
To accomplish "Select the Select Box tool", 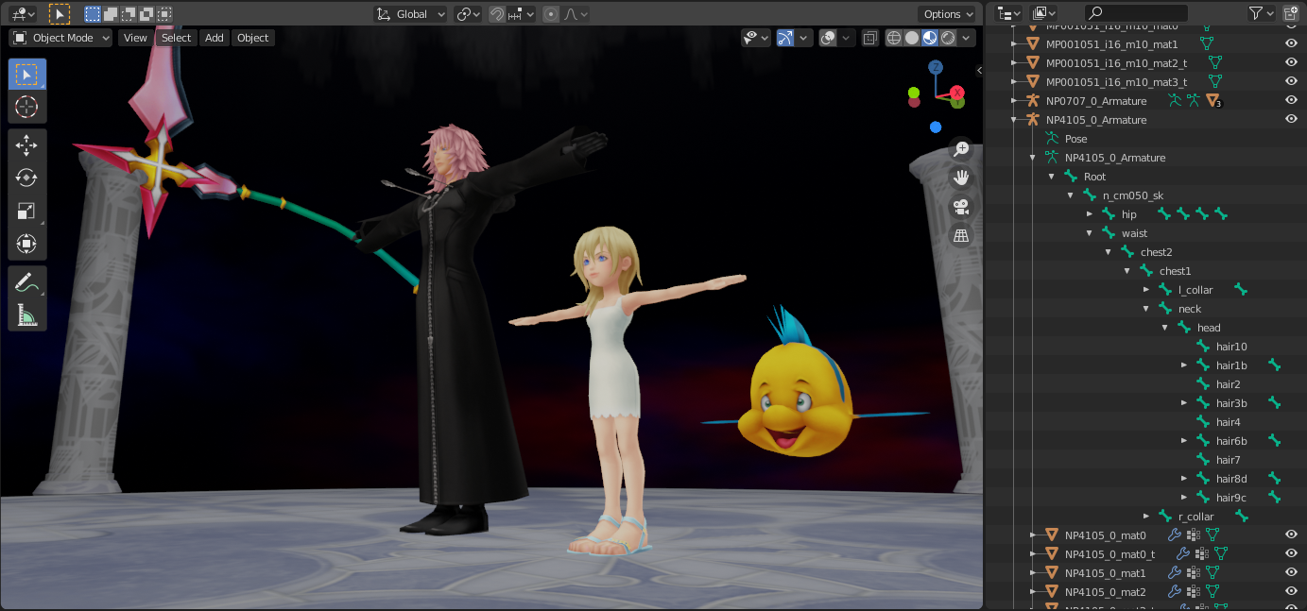I will [27, 74].
